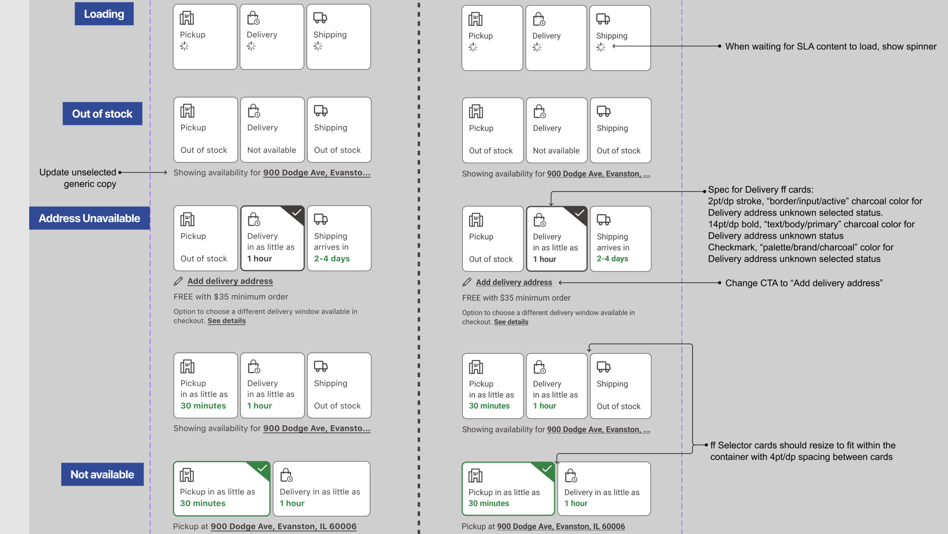Open the Add delivery address link
948x534 pixels.
pyautogui.click(x=230, y=281)
